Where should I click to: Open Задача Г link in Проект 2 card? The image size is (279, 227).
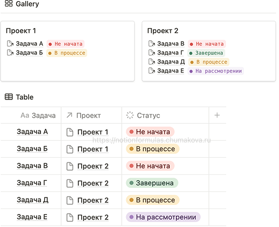(170, 53)
